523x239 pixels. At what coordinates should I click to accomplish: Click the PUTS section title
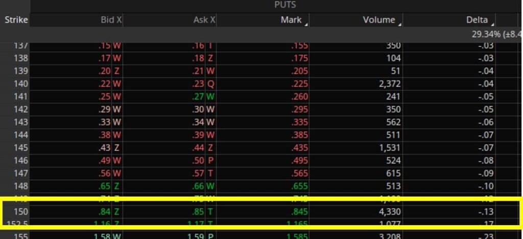284,5
